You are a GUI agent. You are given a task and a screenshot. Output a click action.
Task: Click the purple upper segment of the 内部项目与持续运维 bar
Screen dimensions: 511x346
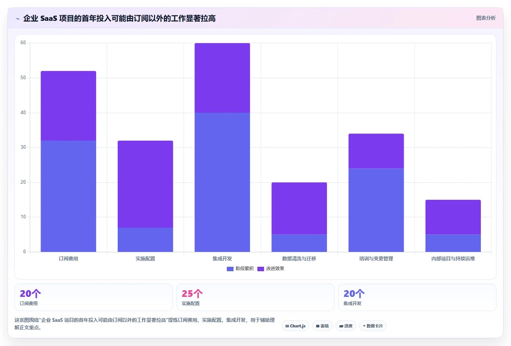click(x=453, y=217)
